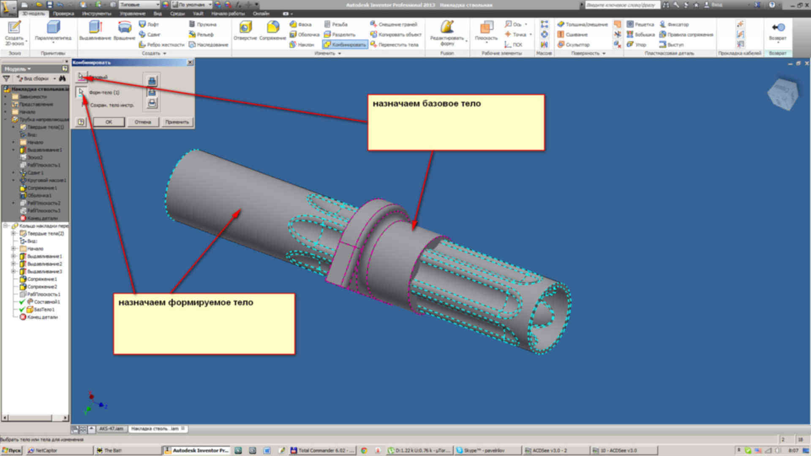
Task: Click the Combine (Комбинировать) ribbon button
Action: click(345, 44)
